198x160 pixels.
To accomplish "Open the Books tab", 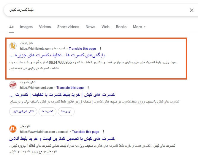I will point(121,27).
